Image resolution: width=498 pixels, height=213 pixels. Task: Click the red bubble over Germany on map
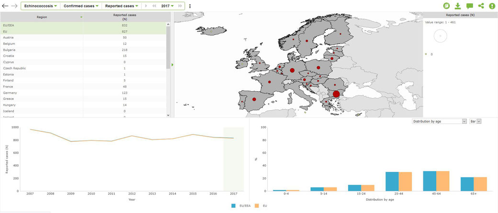coord(292,70)
